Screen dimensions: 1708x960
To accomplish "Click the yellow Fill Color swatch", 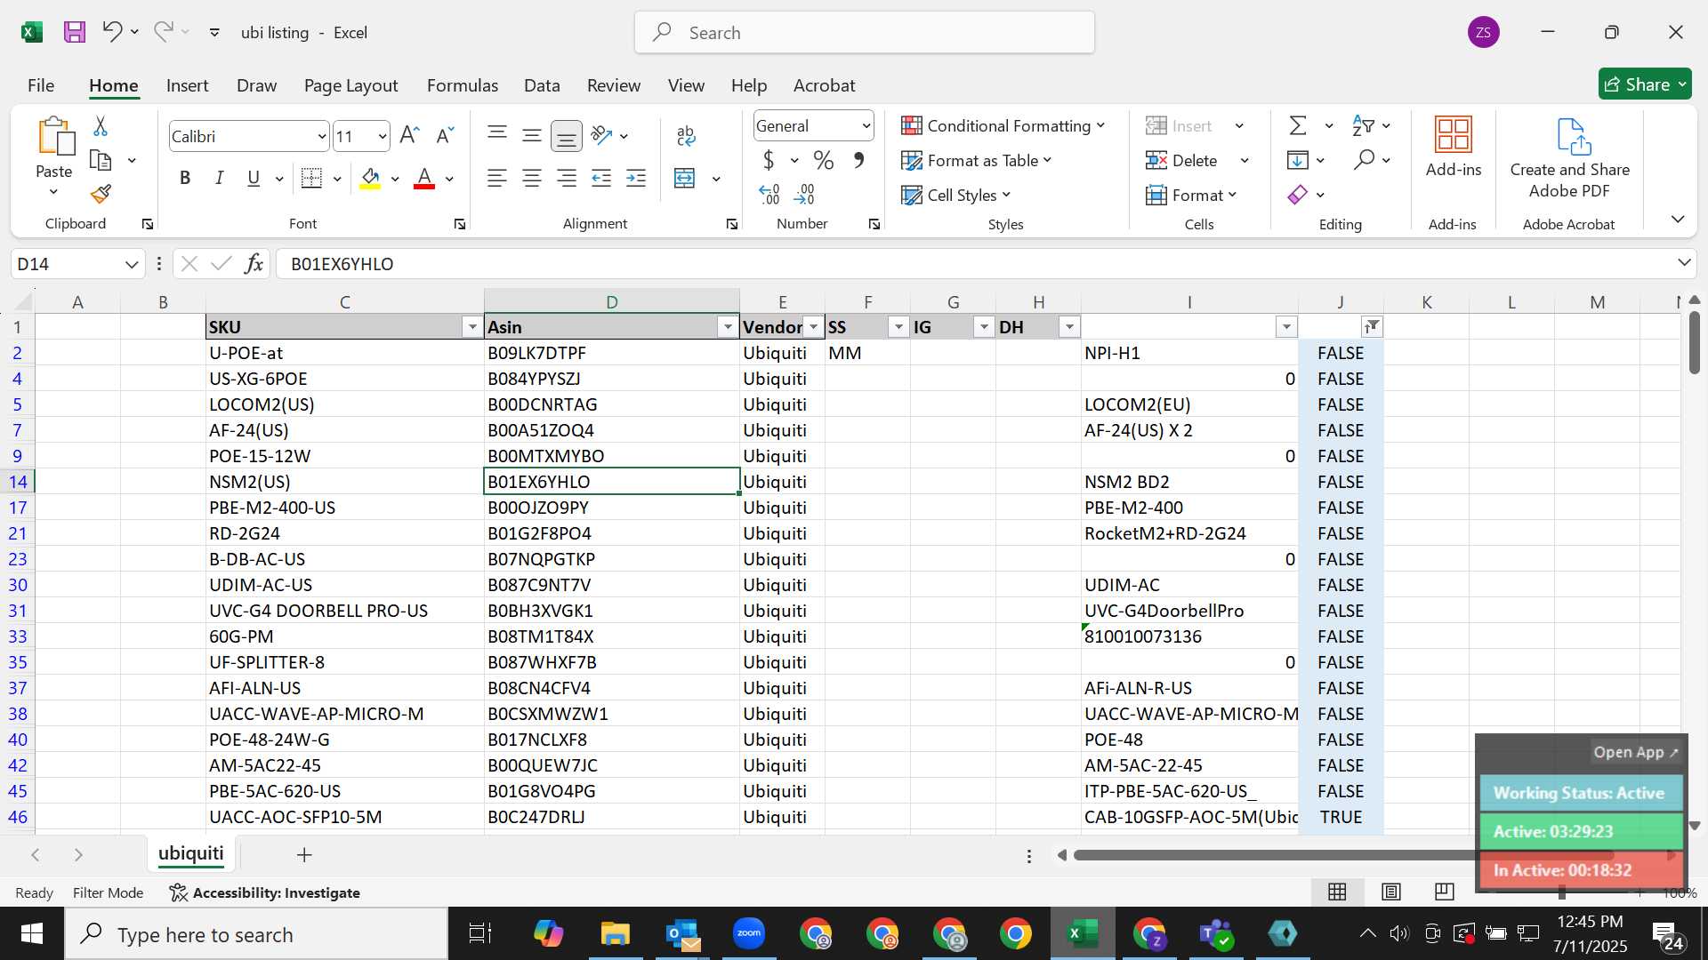I will click(370, 179).
